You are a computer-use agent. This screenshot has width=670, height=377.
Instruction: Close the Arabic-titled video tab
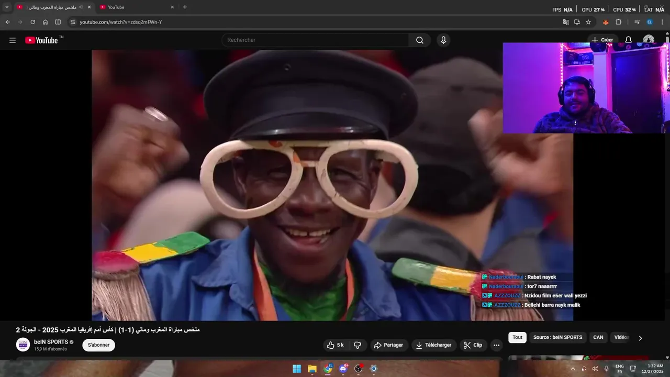click(x=89, y=7)
